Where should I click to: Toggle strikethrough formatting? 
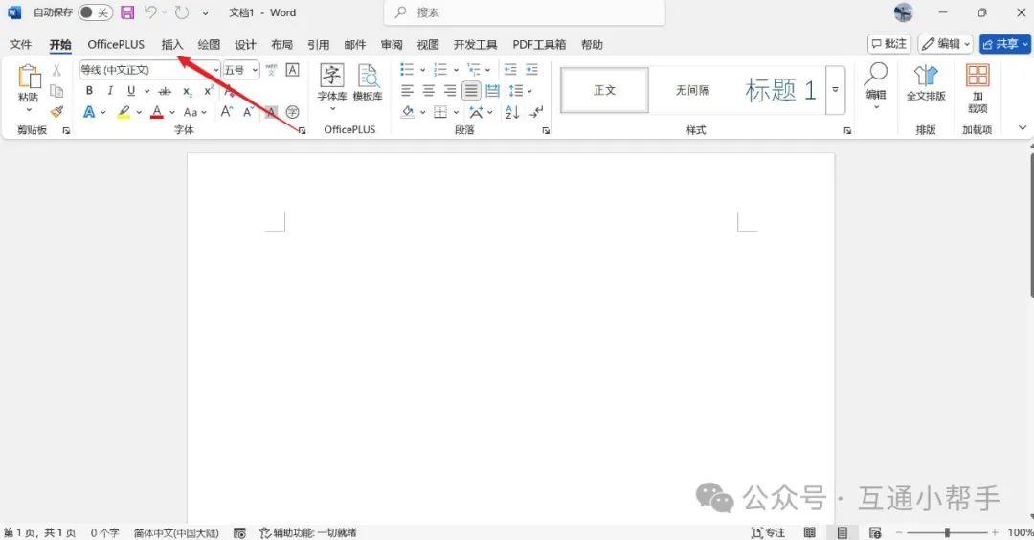click(165, 91)
